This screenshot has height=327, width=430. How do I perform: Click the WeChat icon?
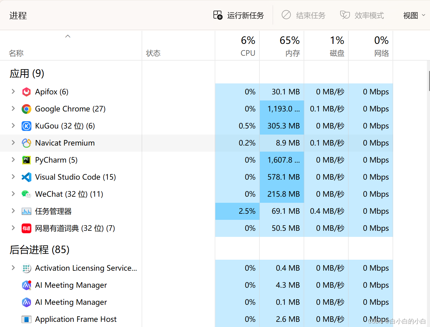[26, 194]
